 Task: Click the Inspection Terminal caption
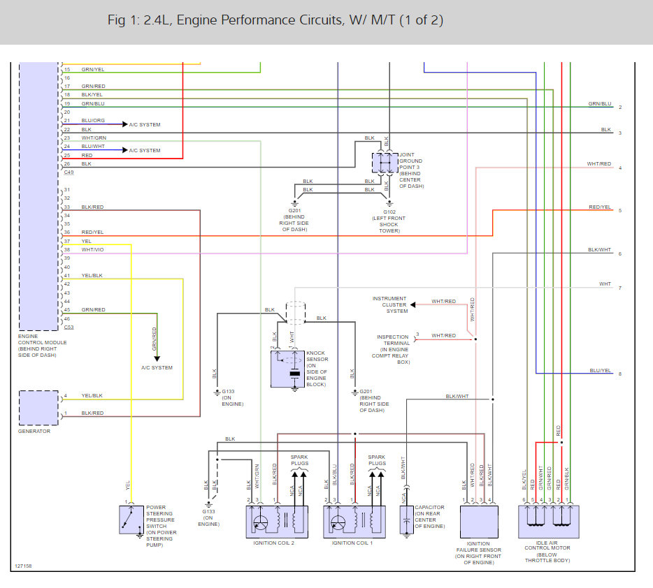click(391, 349)
